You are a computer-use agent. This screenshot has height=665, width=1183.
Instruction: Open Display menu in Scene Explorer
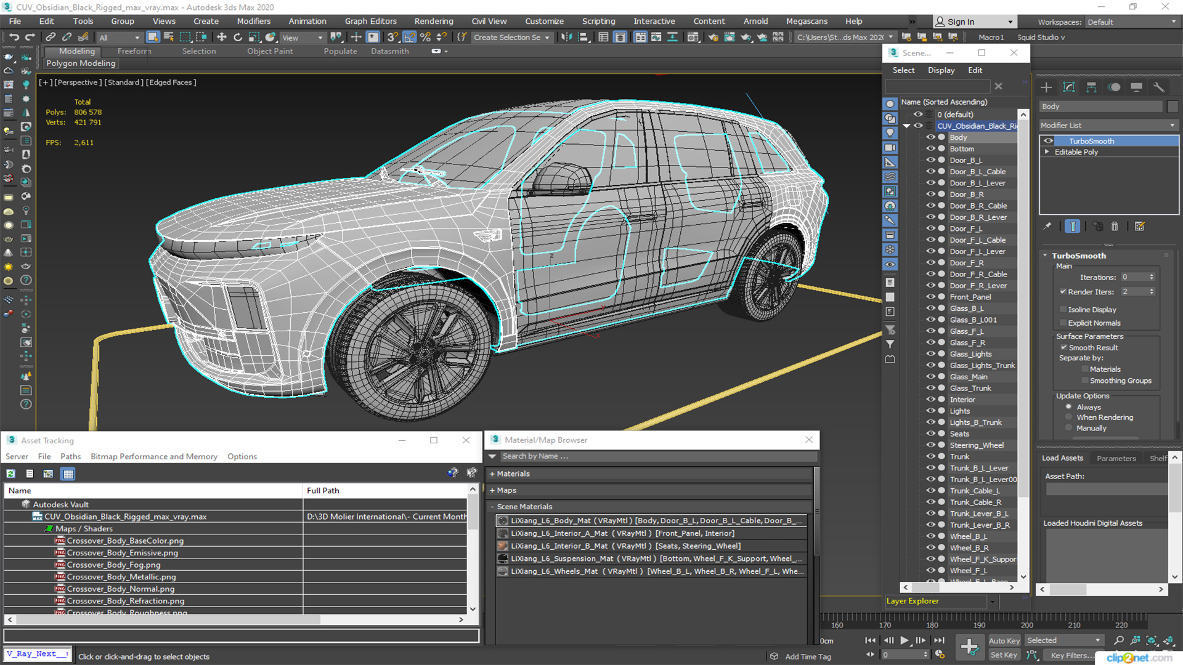tap(941, 70)
